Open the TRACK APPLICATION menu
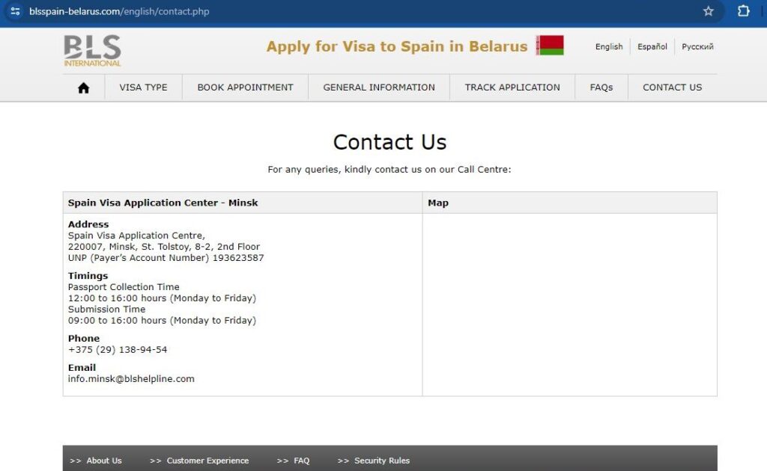The width and height of the screenshot is (767, 471). click(x=512, y=87)
